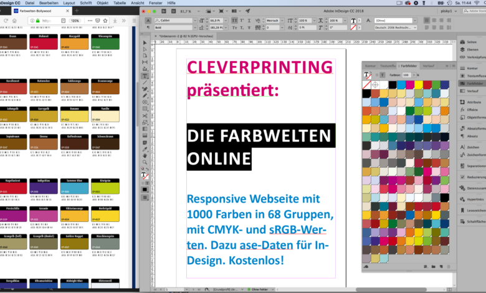
Task: Open the Bold font style dropdown
Action: [x=195, y=27]
